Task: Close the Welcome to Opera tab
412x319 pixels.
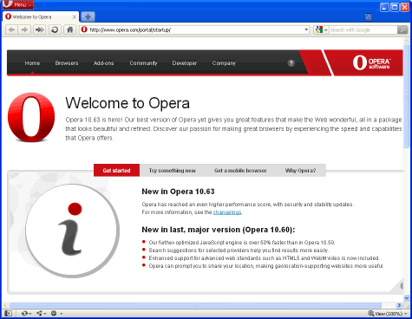Action: tap(75, 17)
